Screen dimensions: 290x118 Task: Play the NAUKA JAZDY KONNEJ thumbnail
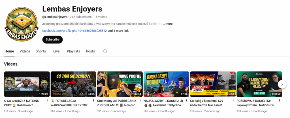click(x=166, y=84)
